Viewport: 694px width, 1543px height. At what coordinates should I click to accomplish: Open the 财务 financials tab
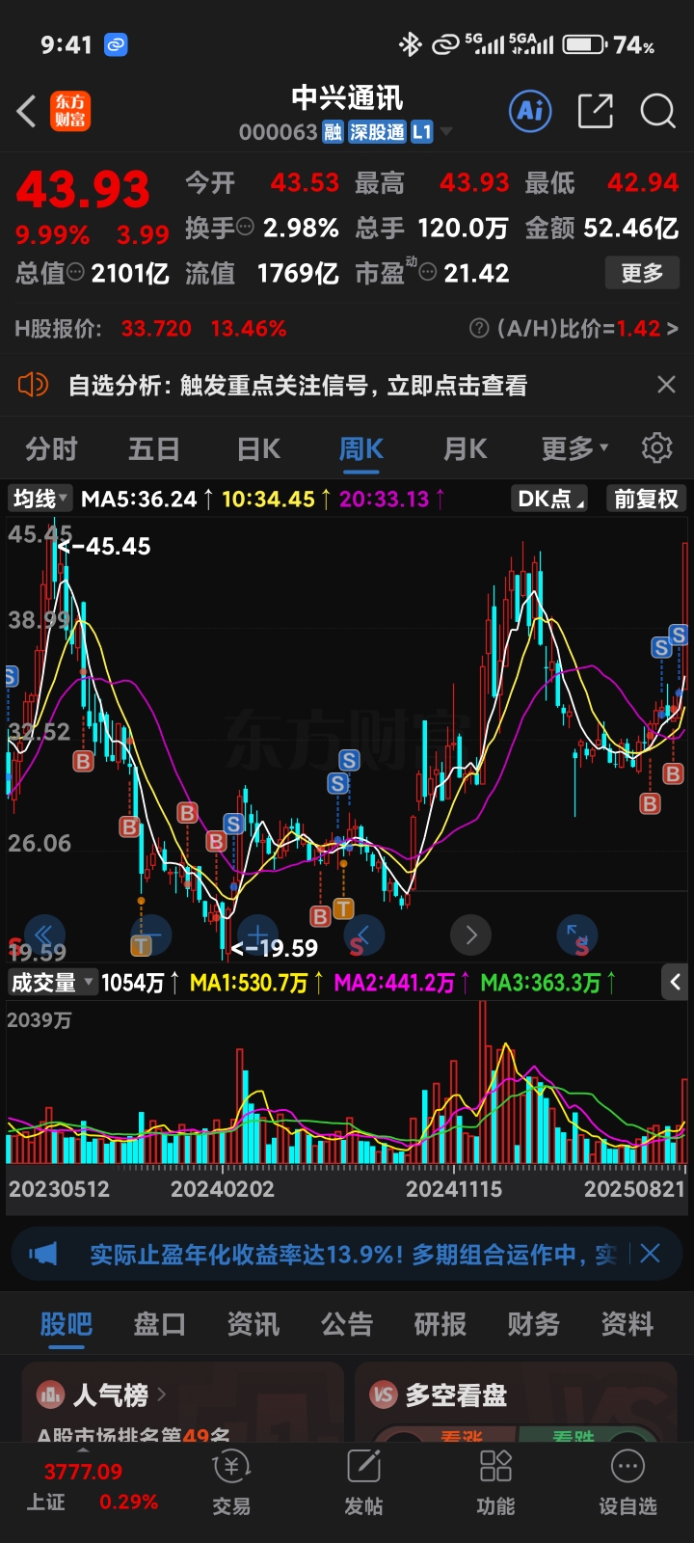(x=534, y=1324)
